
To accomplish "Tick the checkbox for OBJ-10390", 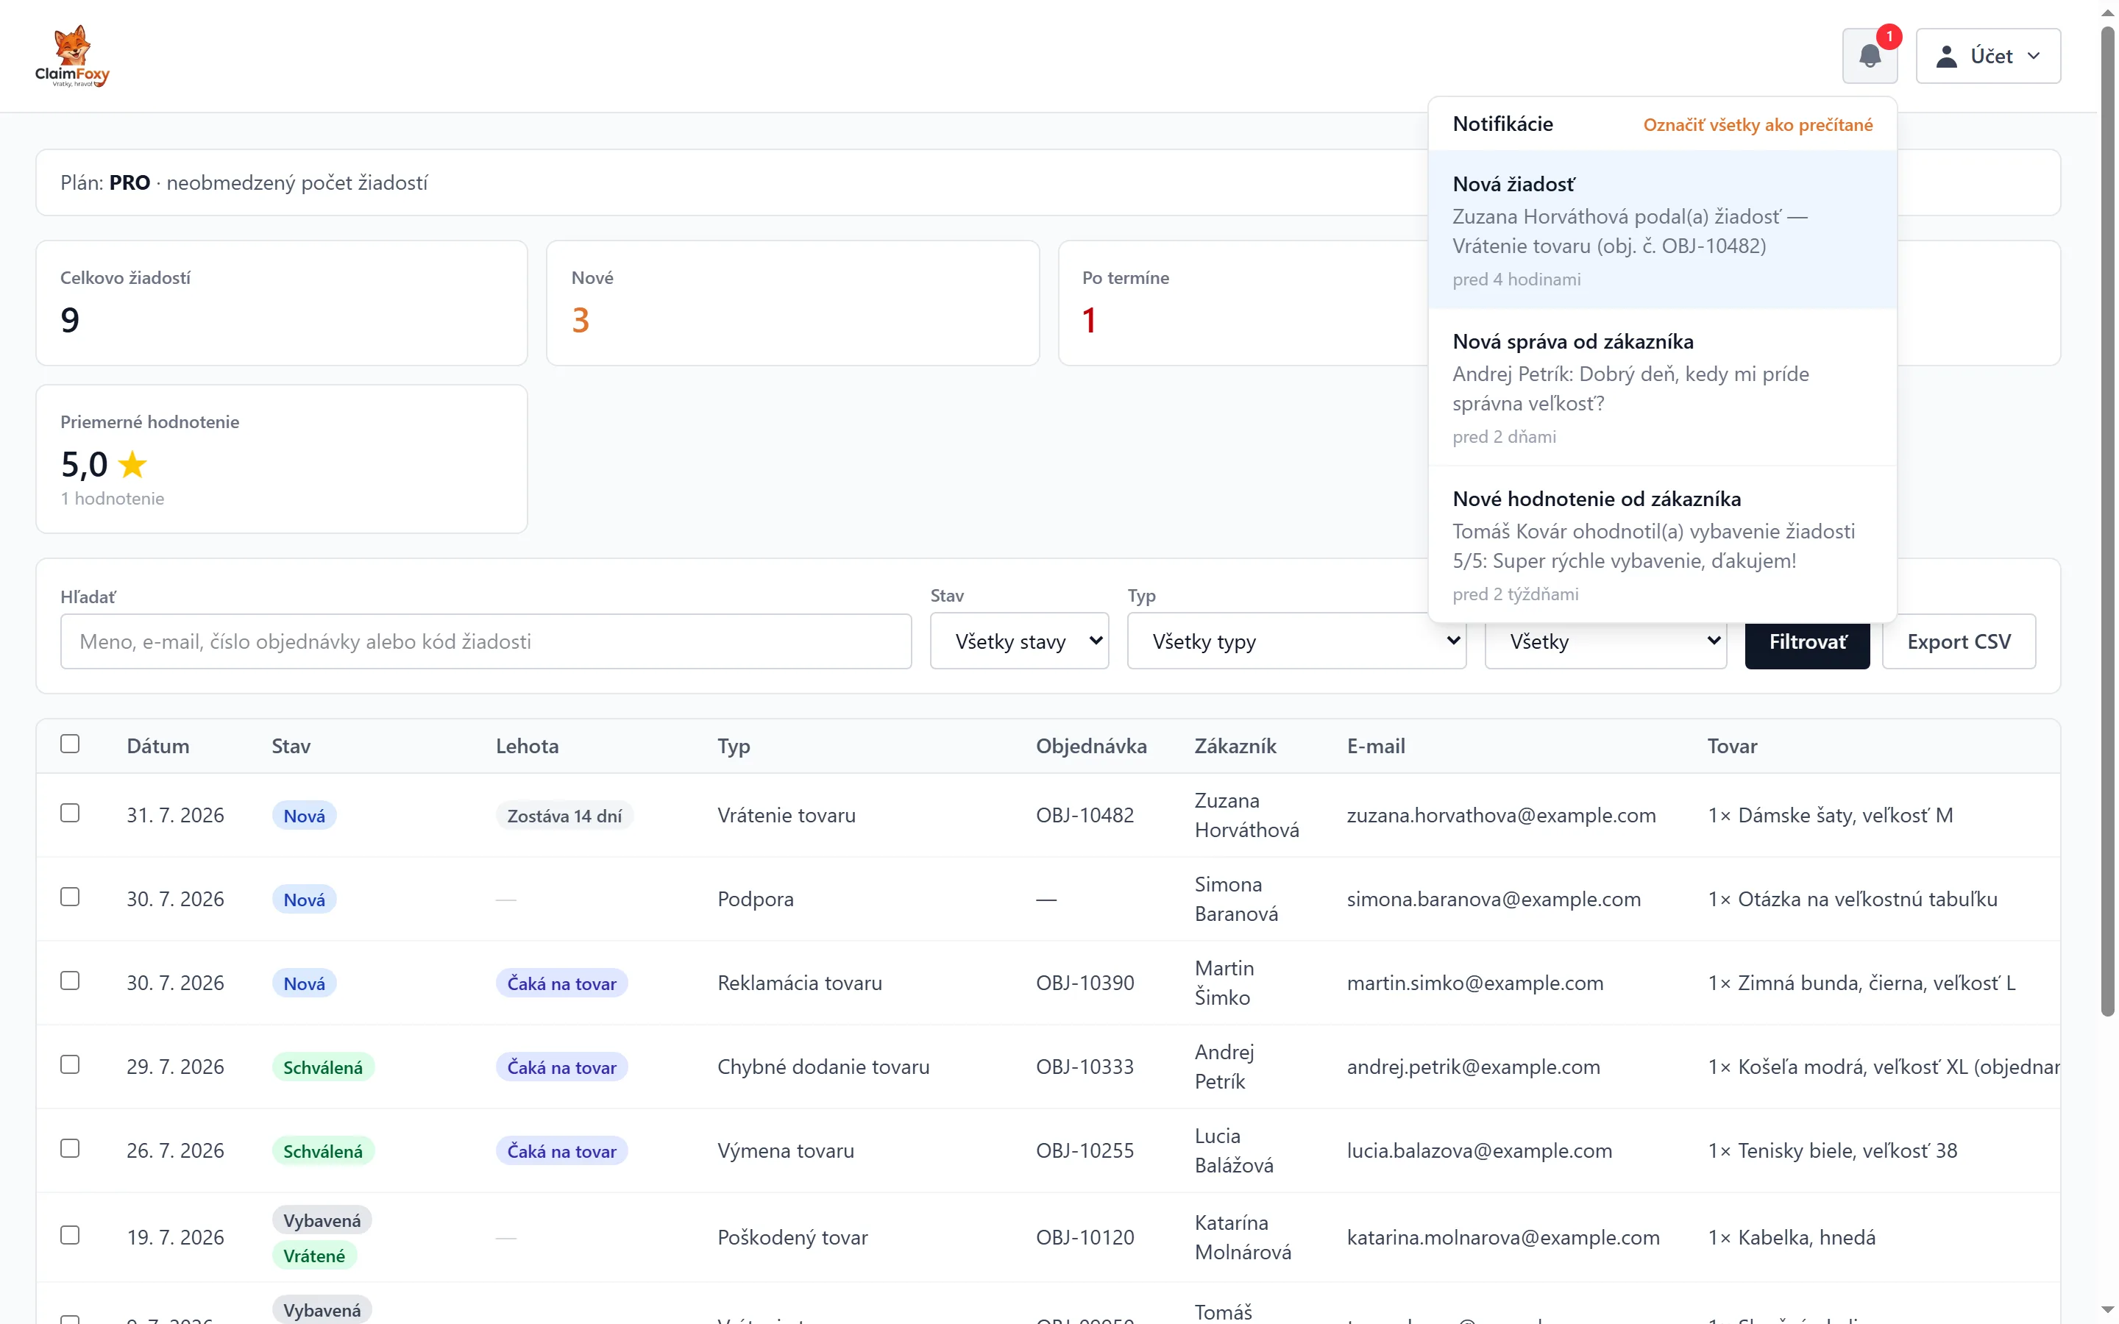I will [70, 980].
